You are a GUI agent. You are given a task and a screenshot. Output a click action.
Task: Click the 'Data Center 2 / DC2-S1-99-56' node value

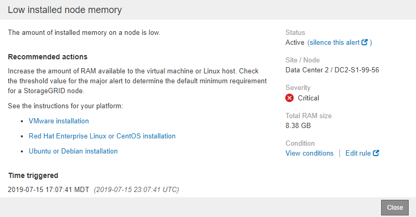coord(332,70)
